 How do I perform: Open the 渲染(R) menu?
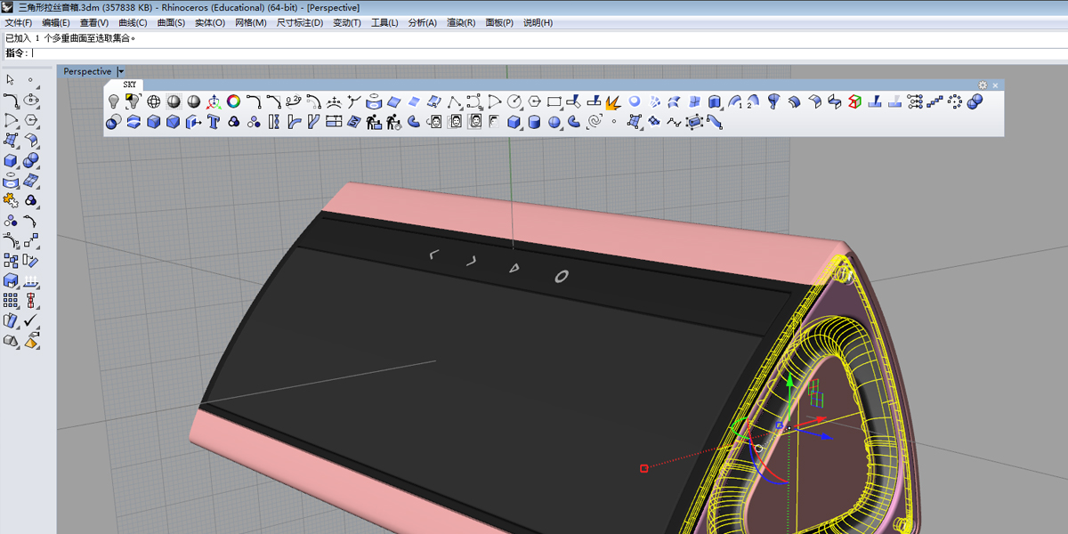tap(461, 22)
